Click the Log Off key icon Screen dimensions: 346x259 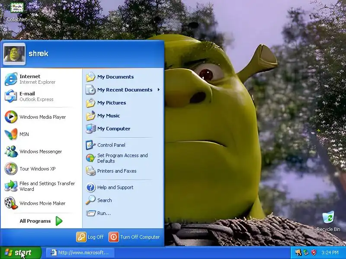click(81, 237)
